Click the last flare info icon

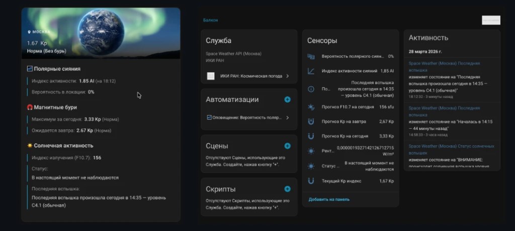pos(311,89)
